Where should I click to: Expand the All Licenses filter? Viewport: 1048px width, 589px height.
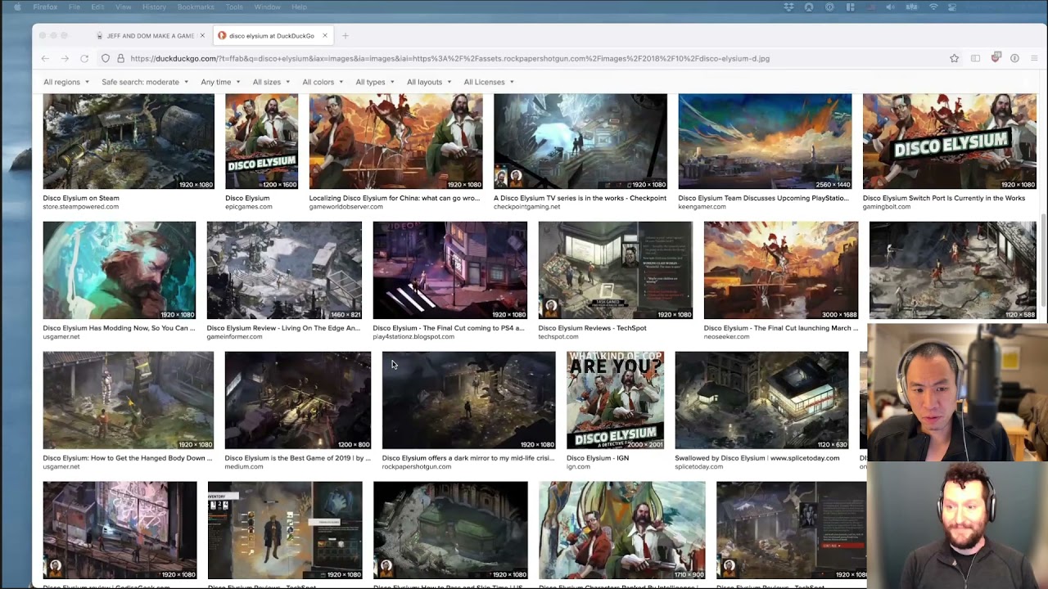point(489,82)
